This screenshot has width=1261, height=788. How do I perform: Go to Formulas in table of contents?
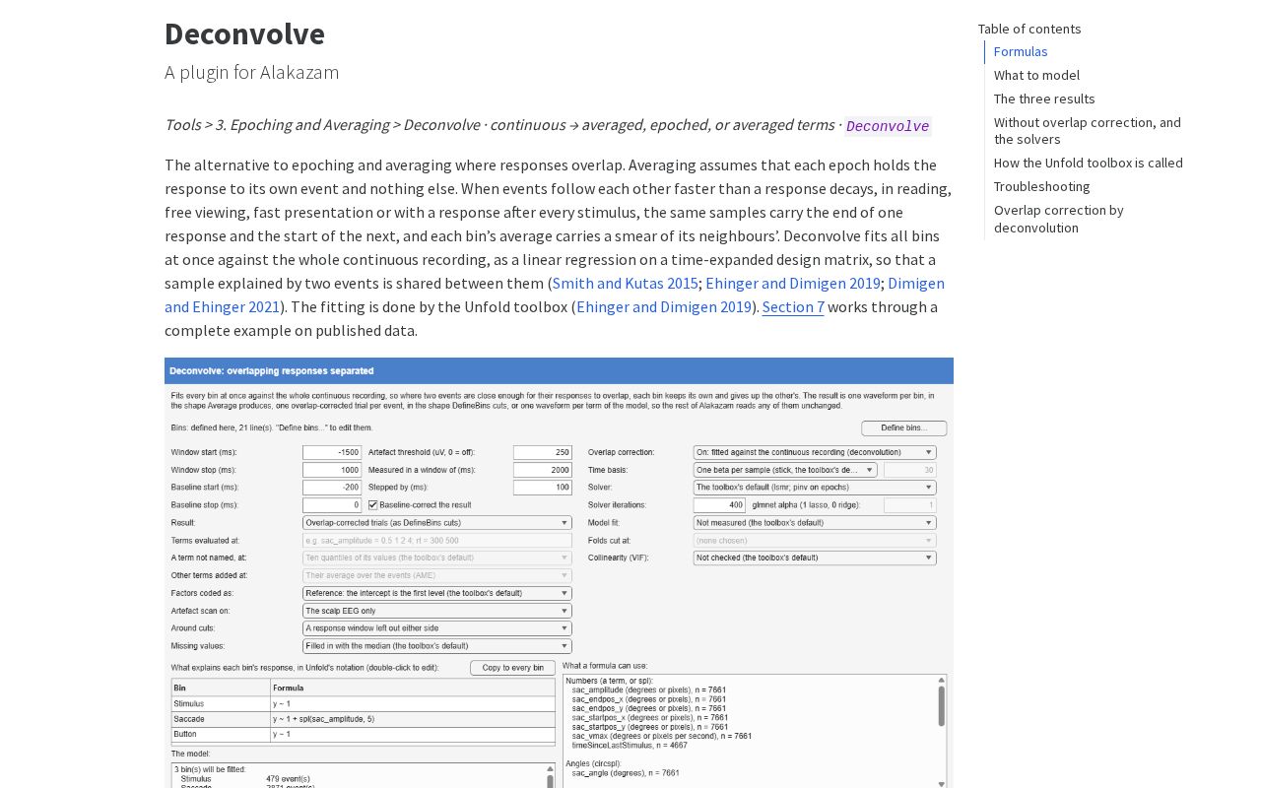click(x=1021, y=51)
